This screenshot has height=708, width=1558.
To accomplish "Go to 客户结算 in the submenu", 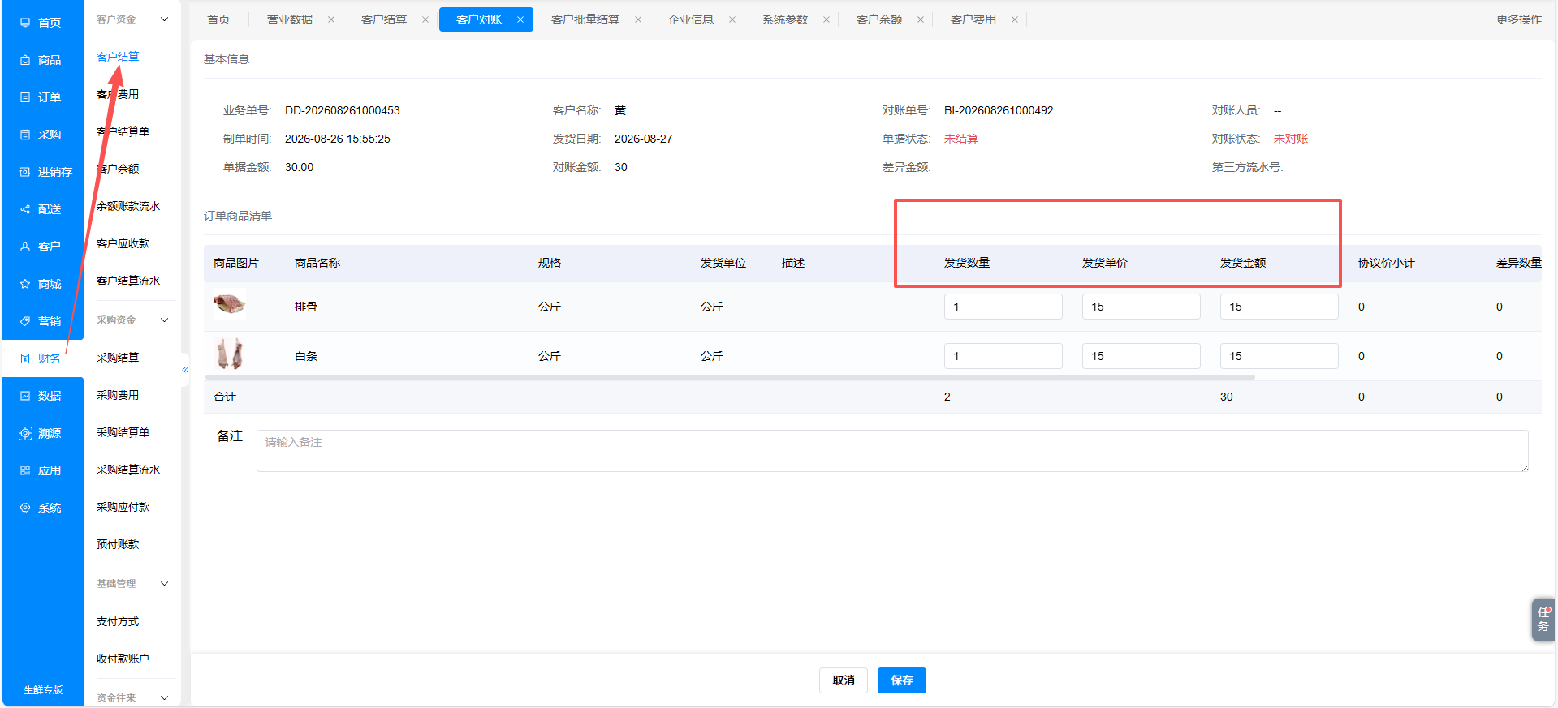I will pyautogui.click(x=118, y=57).
